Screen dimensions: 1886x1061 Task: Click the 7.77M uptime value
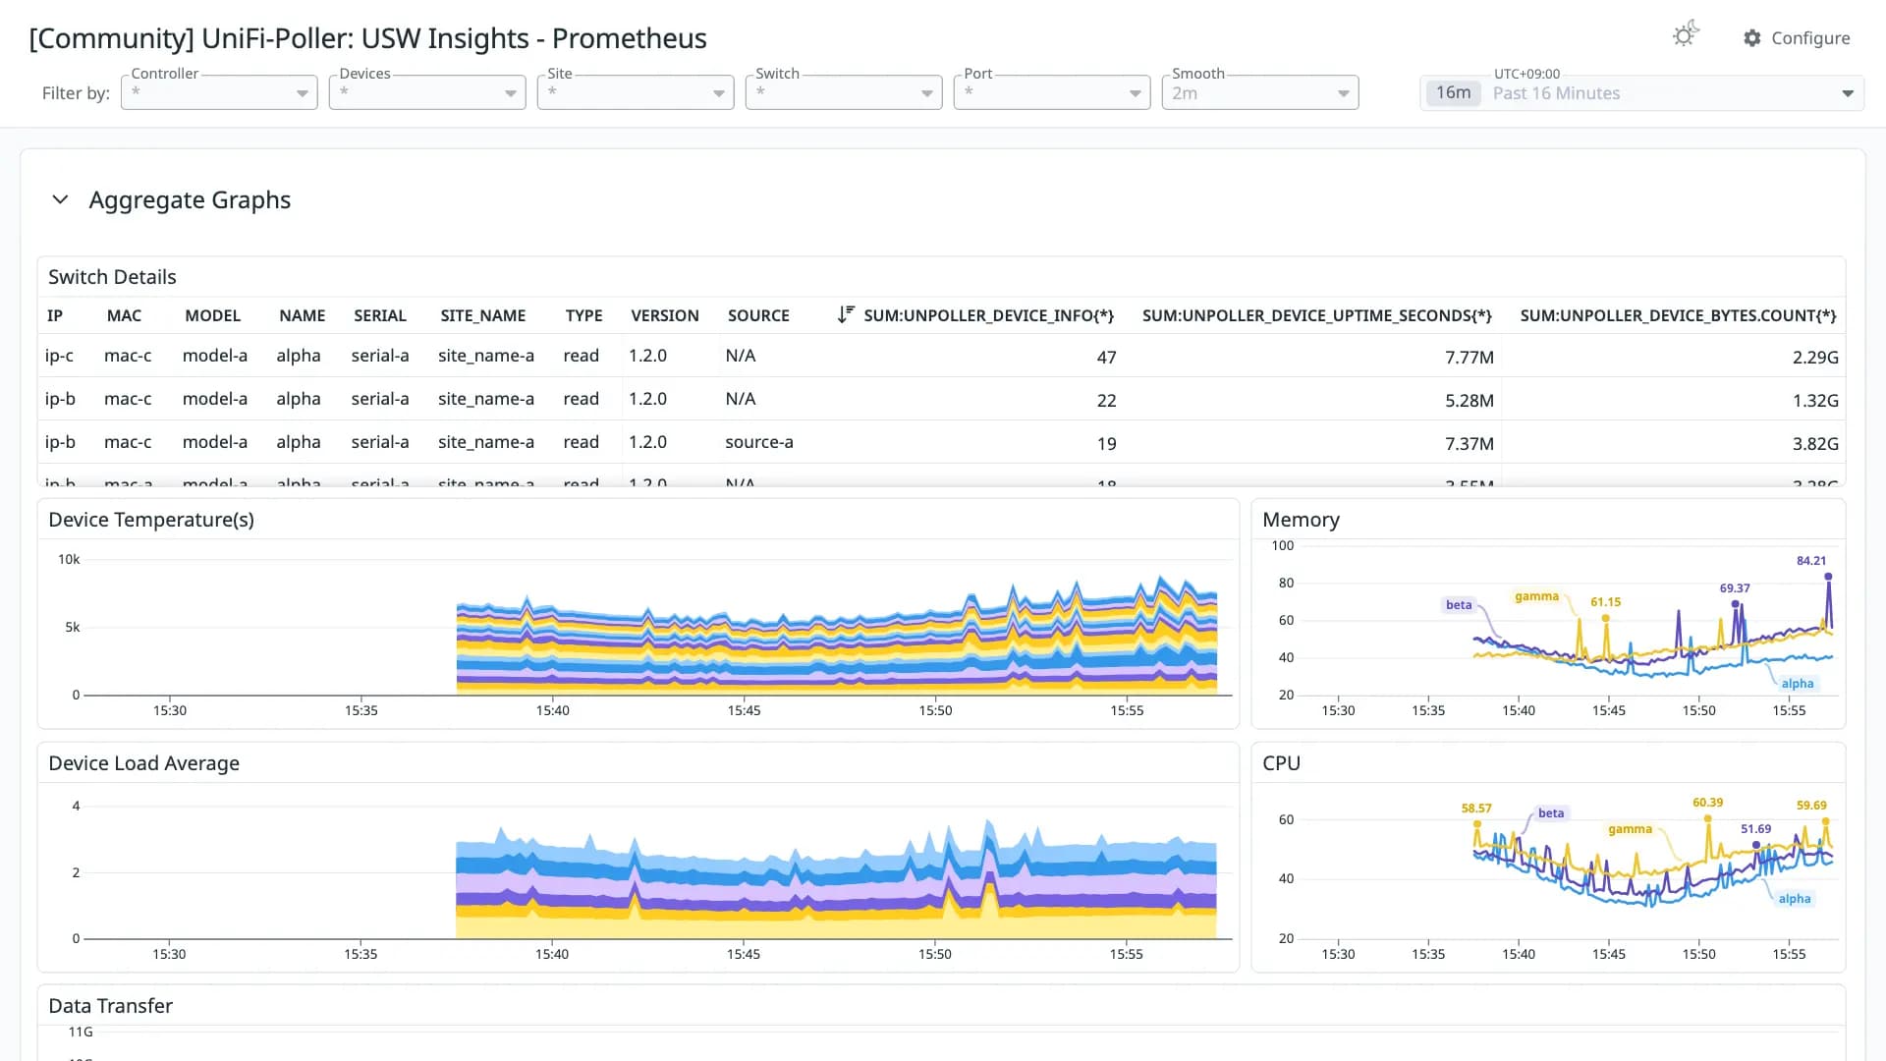[x=1469, y=358]
